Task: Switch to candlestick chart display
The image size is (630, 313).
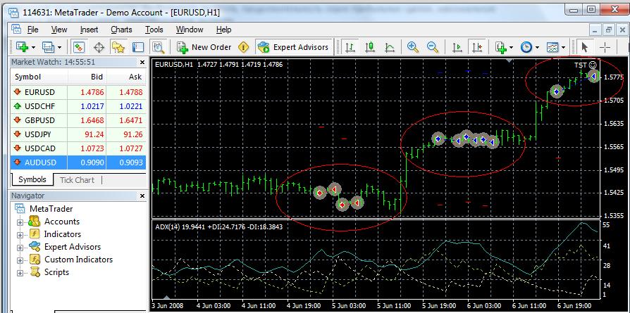Action: click(370, 47)
